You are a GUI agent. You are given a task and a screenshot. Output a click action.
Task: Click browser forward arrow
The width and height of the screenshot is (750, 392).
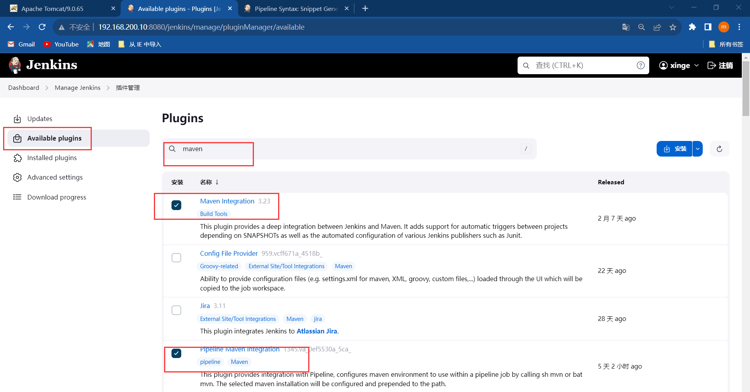(x=26, y=27)
